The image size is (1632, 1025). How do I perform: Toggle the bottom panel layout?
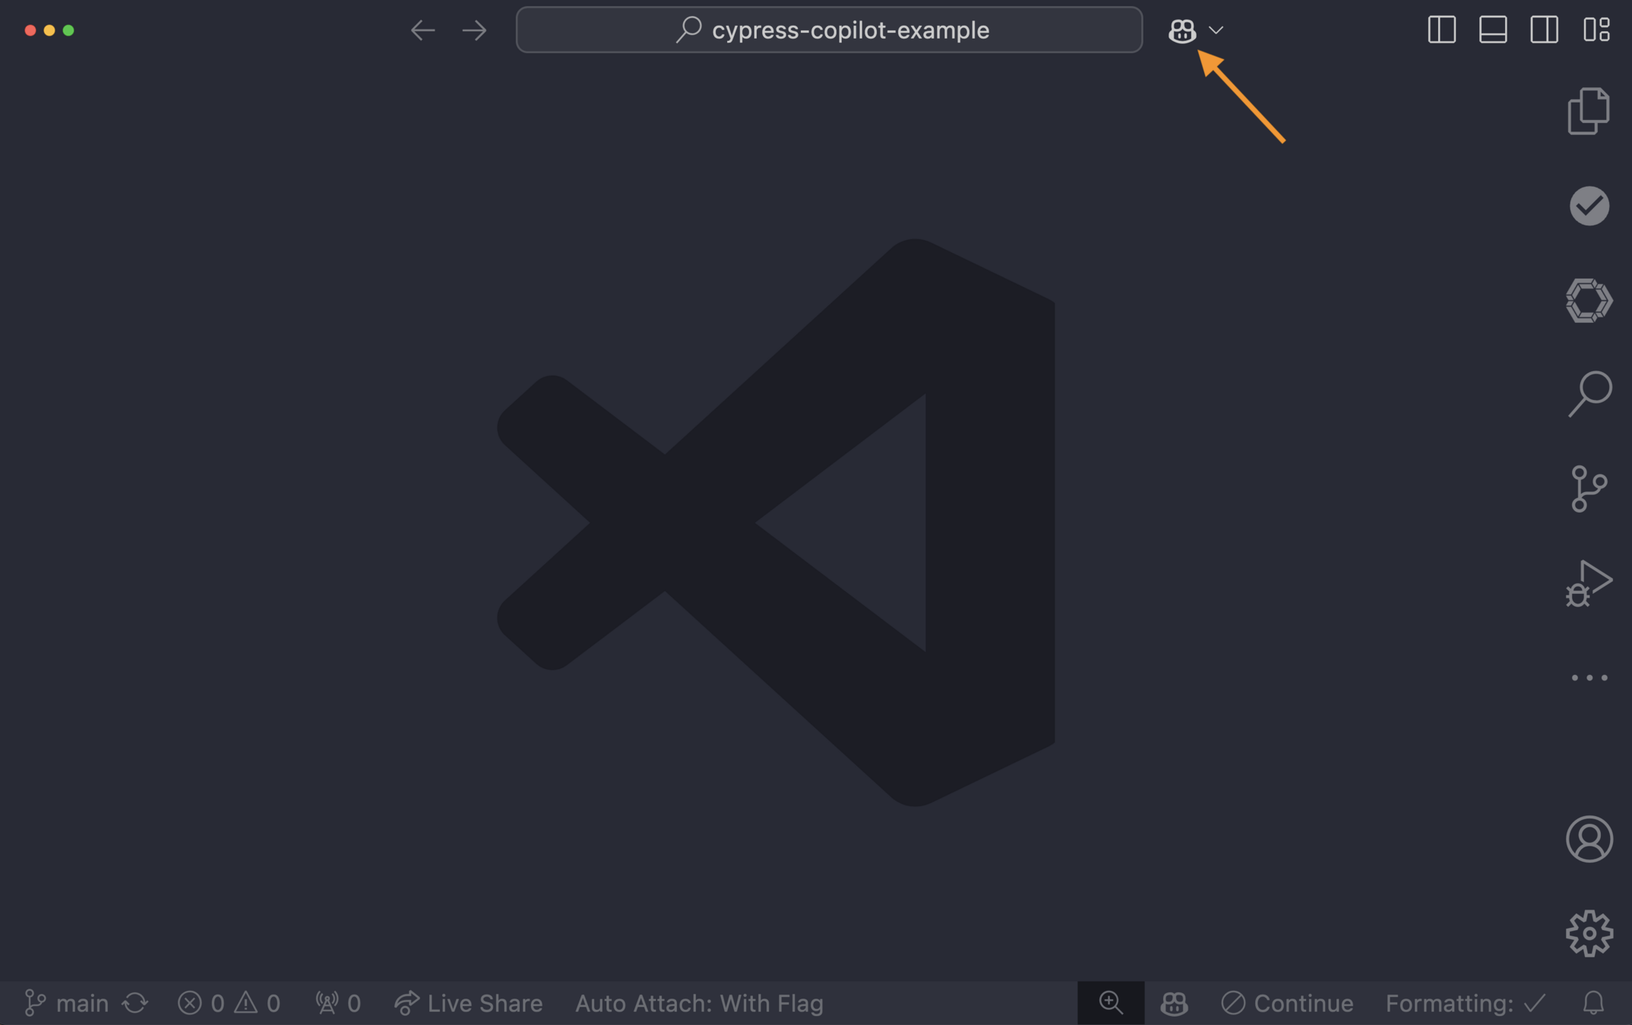[1493, 30]
